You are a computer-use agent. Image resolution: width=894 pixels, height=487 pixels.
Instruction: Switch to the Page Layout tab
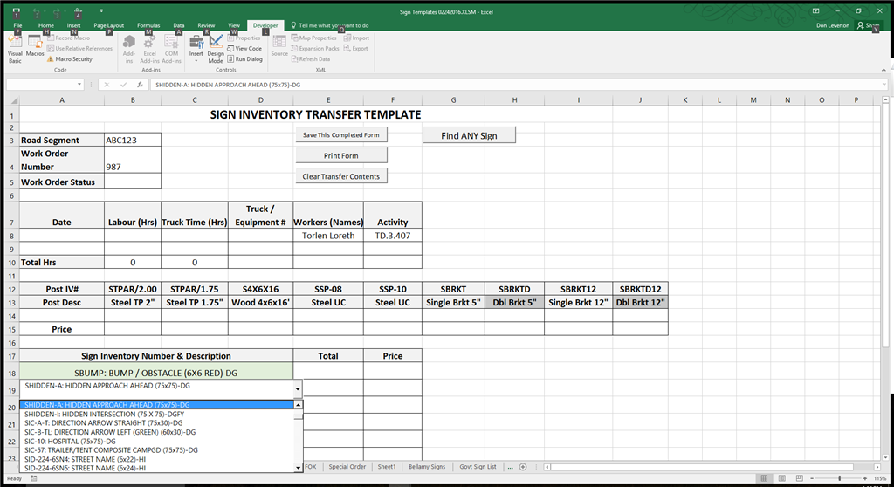click(108, 25)
